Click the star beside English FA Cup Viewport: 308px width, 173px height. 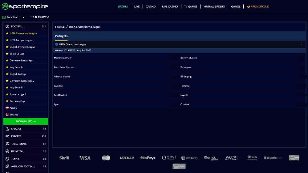7,74
